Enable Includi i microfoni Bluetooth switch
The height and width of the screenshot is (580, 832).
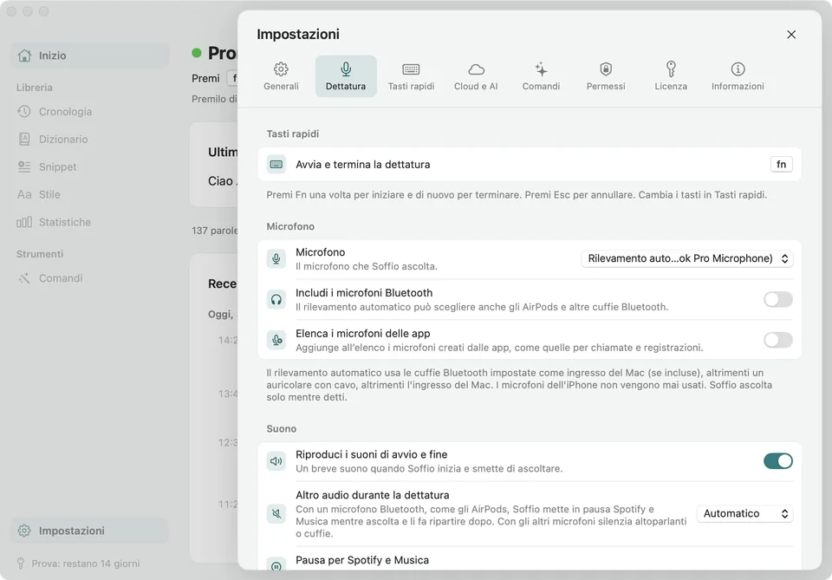click(778, 299)
